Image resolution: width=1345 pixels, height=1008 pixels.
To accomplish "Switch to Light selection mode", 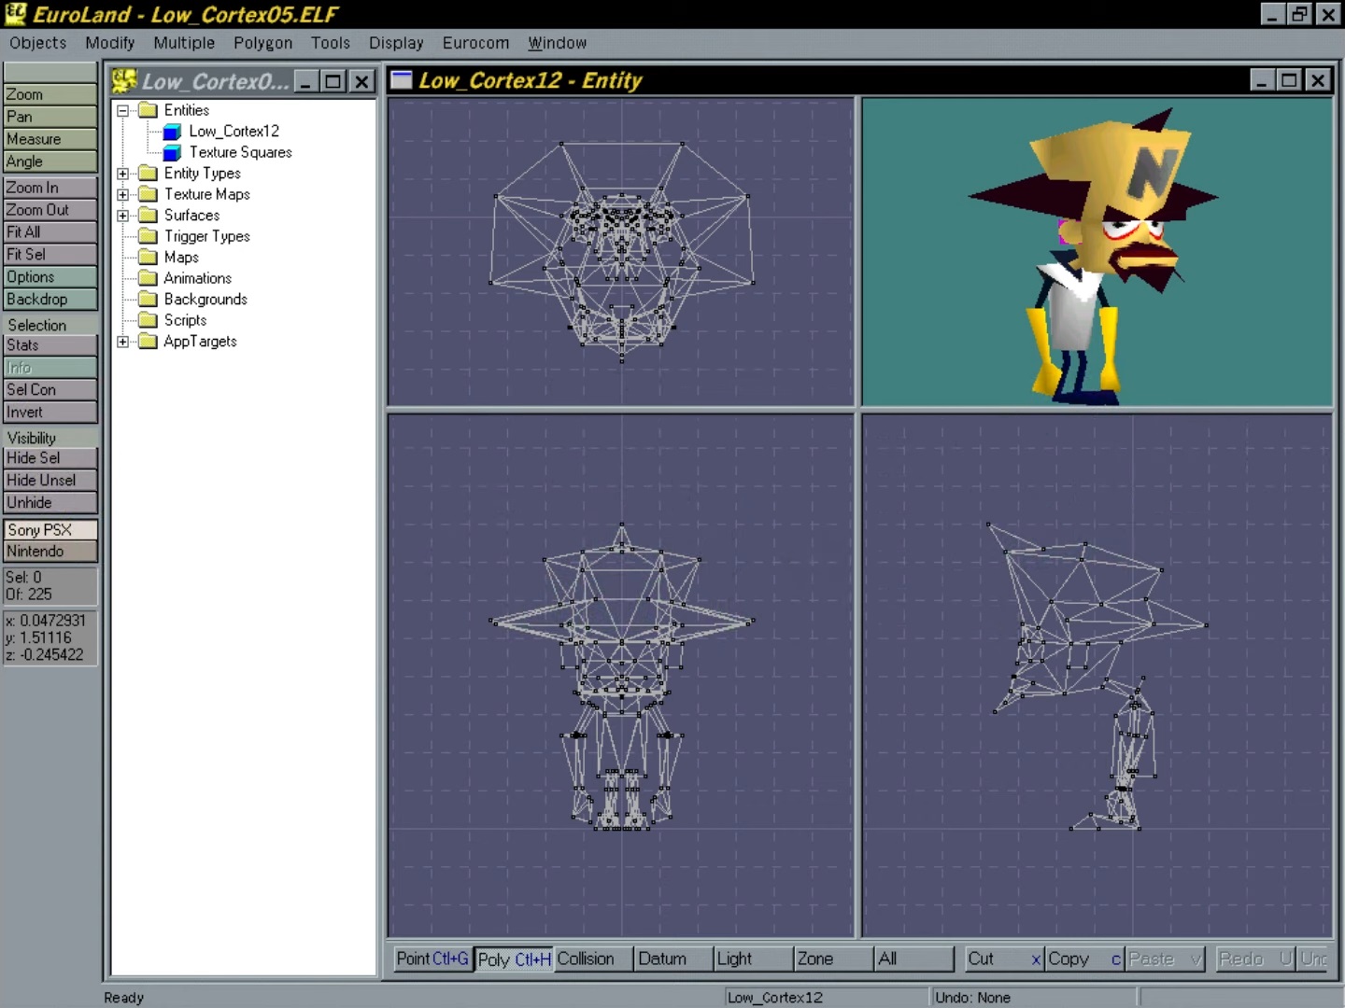I will [x=753, y=959].
